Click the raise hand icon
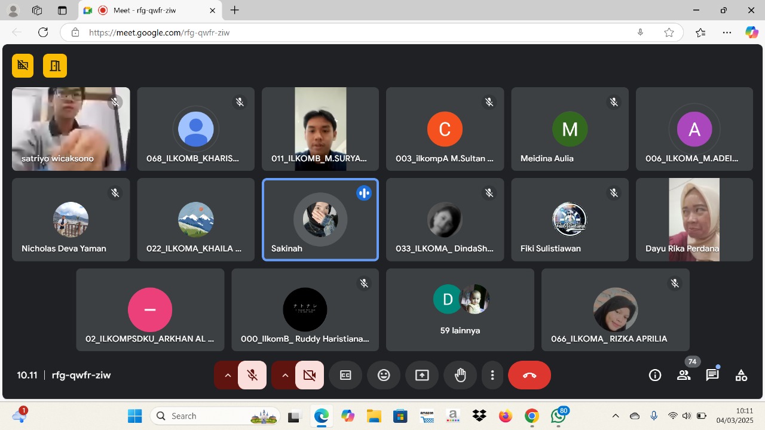Image resolution: width=765 pixels, height=430 pixels. point(460,375)
